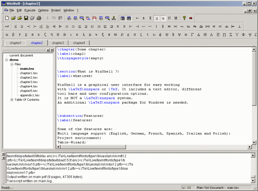This screenshot has width=258, height=191.
Task: Open the ? help menu
Action: pos(77,10)
